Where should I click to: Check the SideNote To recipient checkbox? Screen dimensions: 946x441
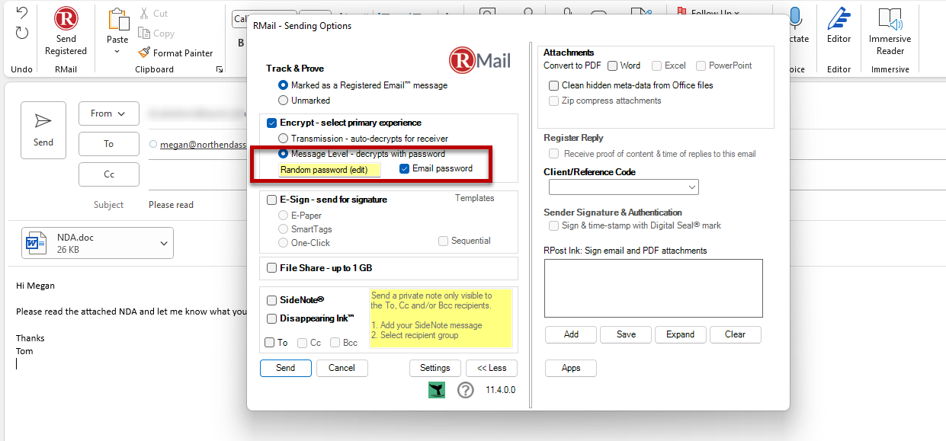pyautogui.click(x=269, y=343)
